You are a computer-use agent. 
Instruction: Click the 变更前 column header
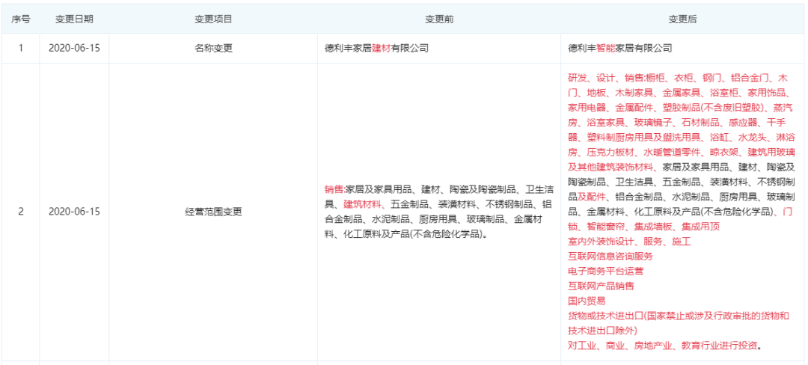point(439,19)
